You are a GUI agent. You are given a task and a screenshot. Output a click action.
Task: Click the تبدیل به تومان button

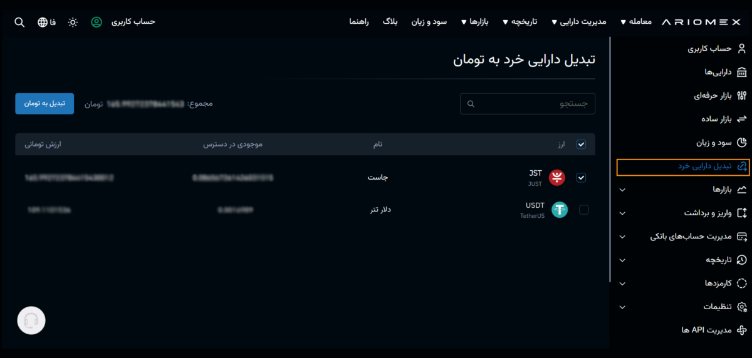pos(44,103)
